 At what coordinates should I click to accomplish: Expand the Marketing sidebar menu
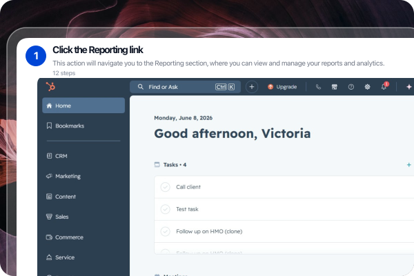(x=83, y=176)
